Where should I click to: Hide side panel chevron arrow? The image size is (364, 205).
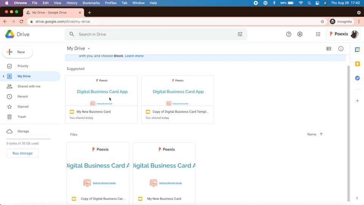(x=357, y=198)
